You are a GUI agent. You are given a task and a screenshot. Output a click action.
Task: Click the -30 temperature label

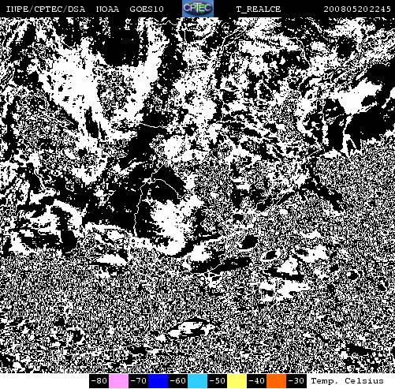296,381
